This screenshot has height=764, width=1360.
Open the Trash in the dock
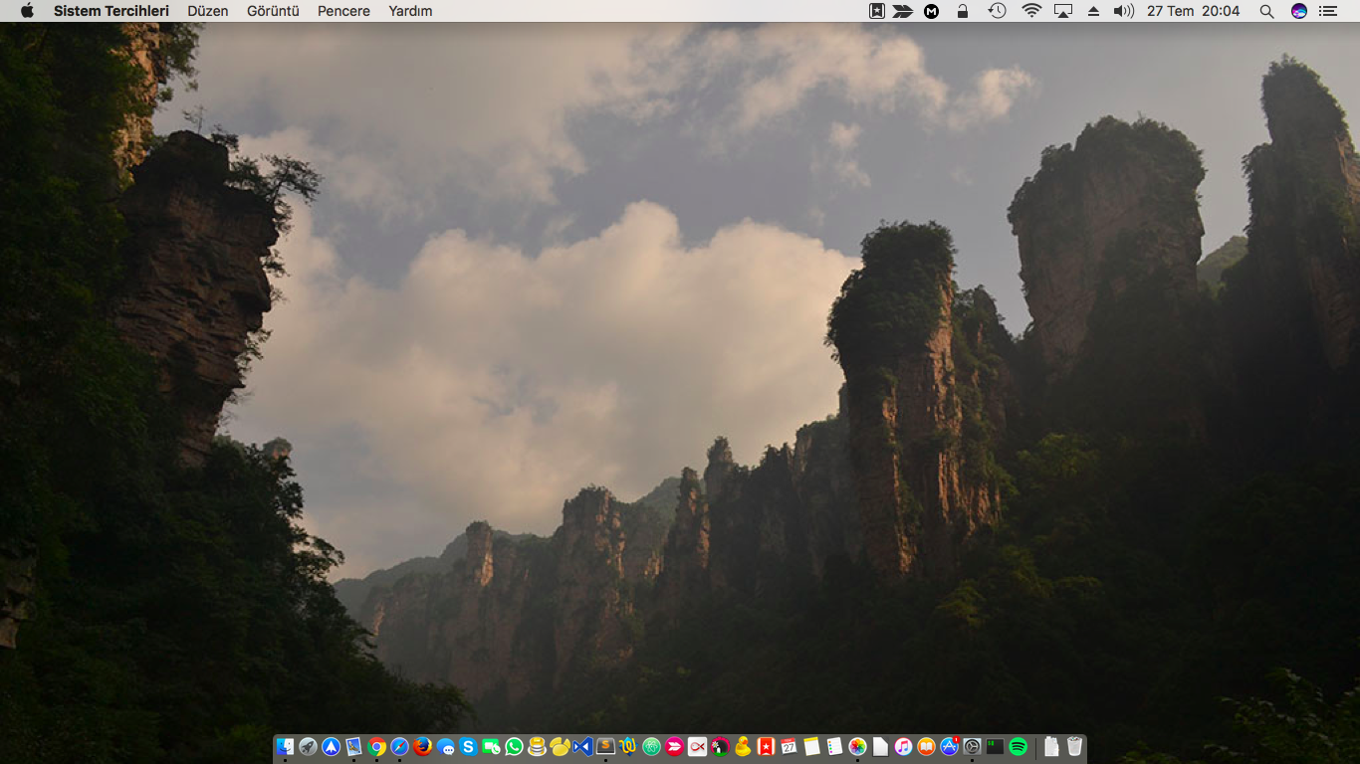tap(1074, 746)
